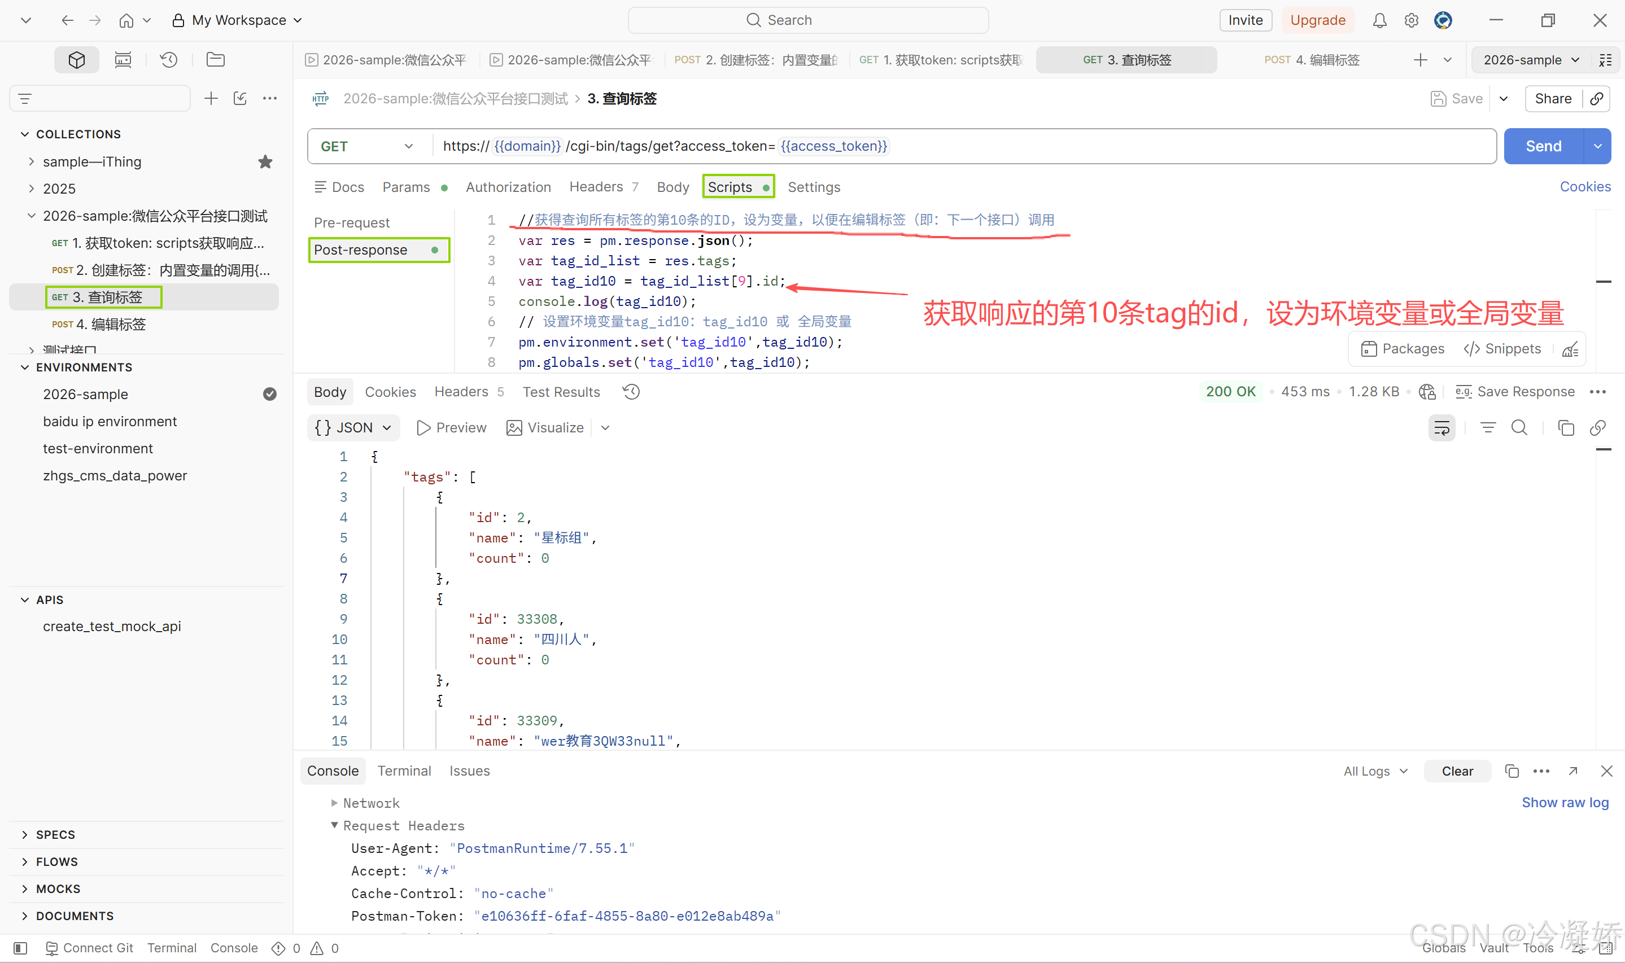Copy request link icon next to Share
Image resolution: width=1625 pixels, height=963 pixels.
pyautogui.click(x=1597, y=98)
